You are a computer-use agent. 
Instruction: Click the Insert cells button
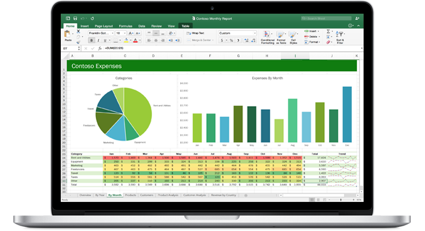311,31
